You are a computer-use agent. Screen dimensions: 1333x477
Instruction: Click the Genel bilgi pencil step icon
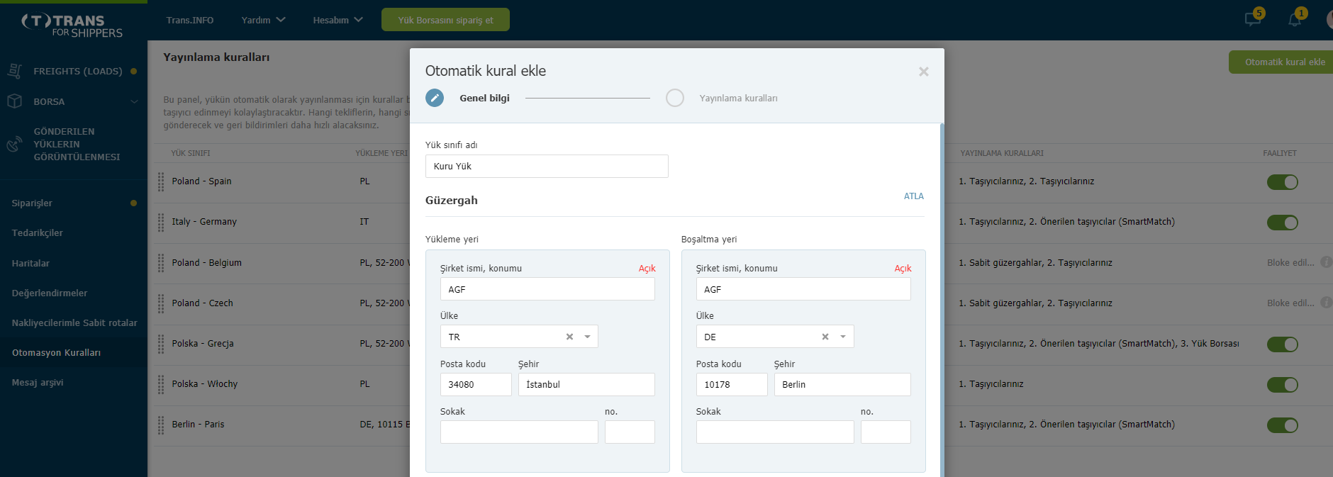click(435, 98)
